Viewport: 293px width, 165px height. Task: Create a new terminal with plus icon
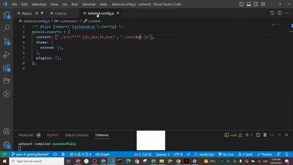[247, 135]
